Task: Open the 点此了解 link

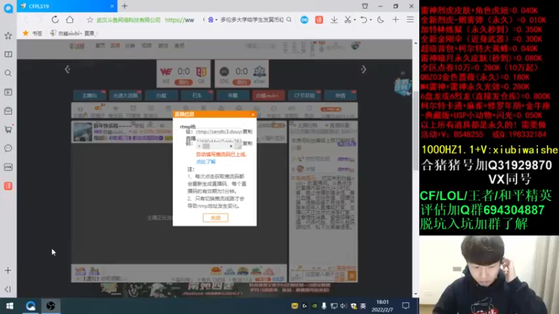Action: 206,162
